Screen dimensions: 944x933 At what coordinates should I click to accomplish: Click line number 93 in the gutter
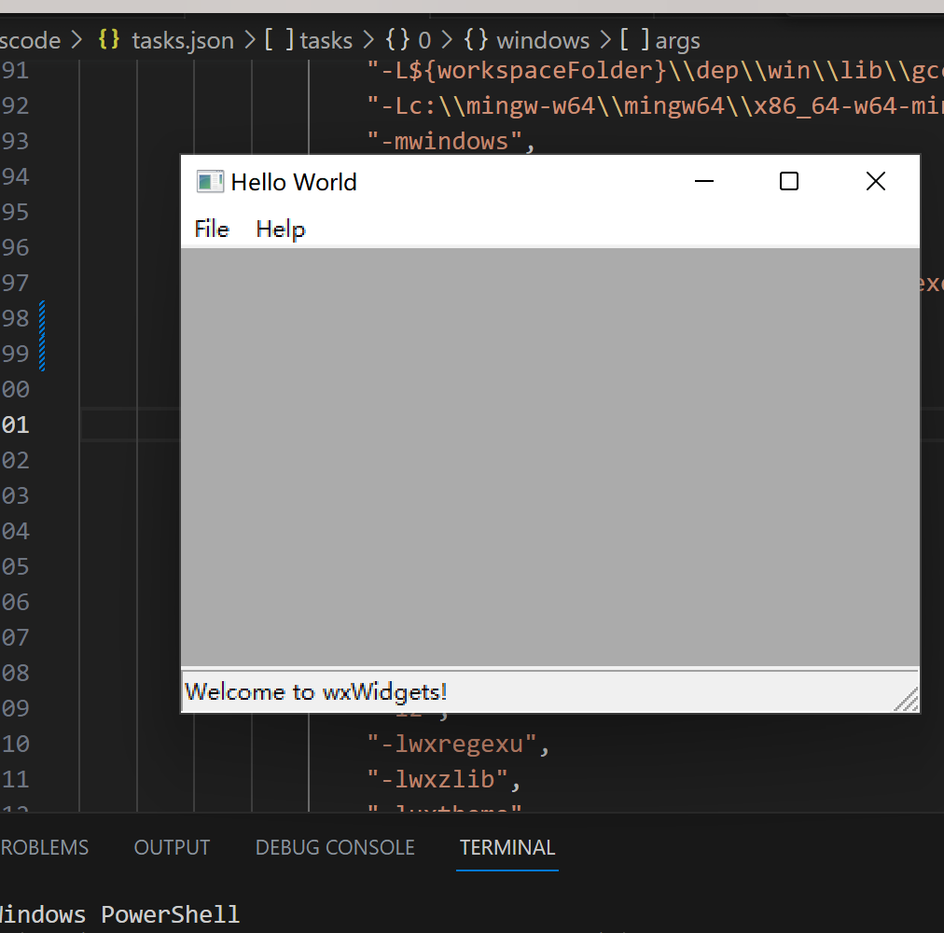[15, 141]
